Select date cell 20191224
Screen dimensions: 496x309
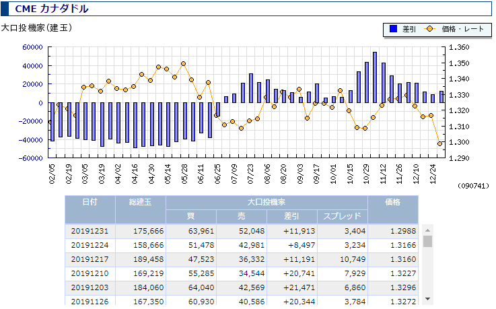tap(90, 246)
